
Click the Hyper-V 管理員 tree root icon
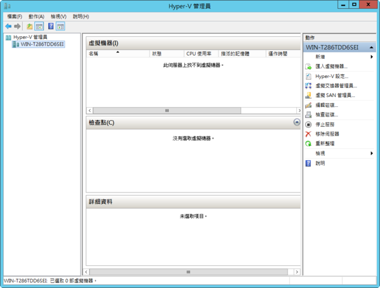(8, 37)
